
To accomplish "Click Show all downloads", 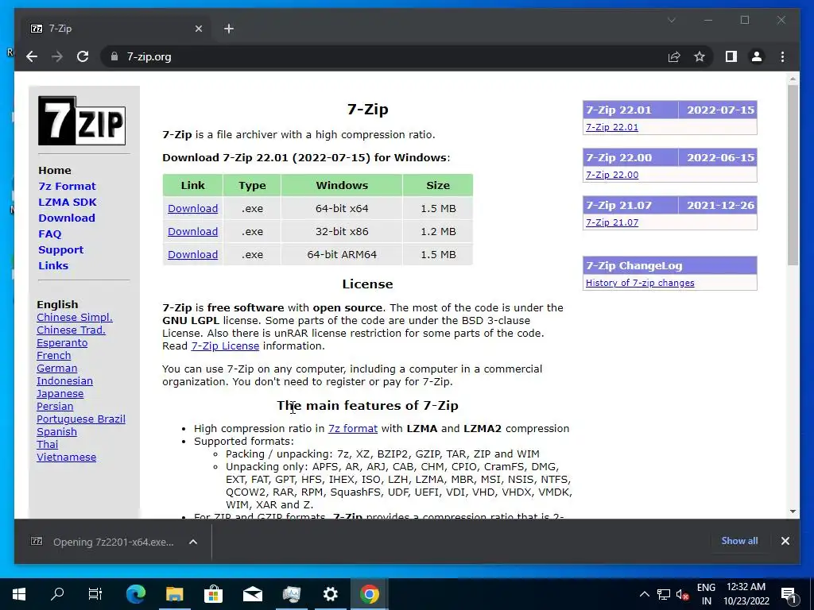I will 739,540.
